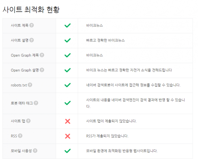Open the help icon beside 사이트 제목
198x159 pixels.
32,25
